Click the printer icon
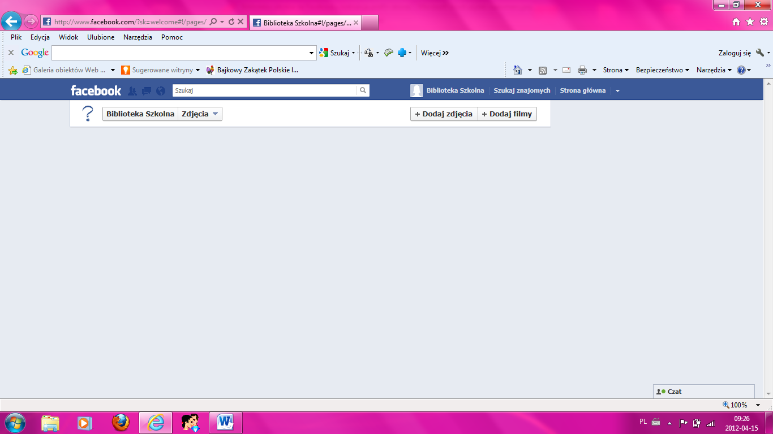773x434 pixels. point(582,70)
